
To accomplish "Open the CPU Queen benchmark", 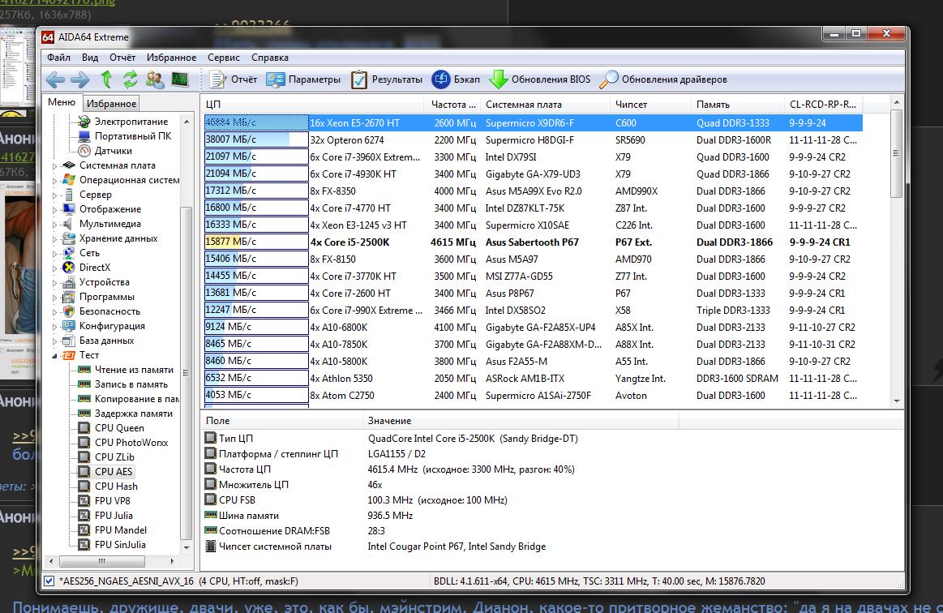I will coord(119,427).
